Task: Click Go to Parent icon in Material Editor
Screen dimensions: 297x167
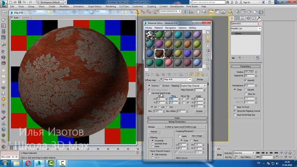Action: point(202,75)
